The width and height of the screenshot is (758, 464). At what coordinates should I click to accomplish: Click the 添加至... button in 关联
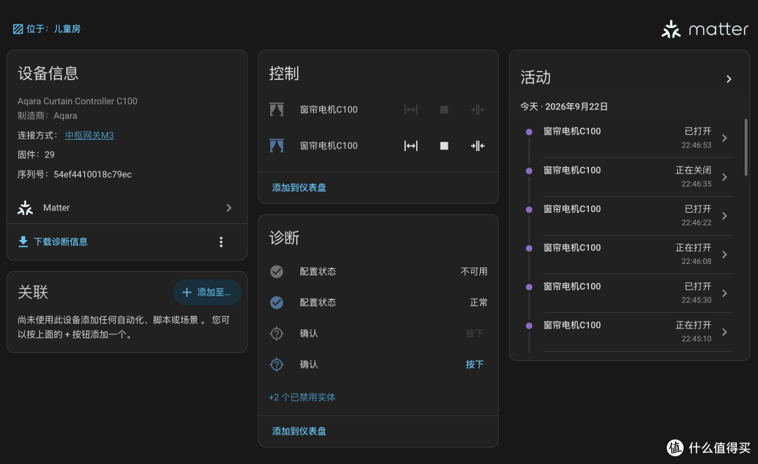[x=207, y=293]
